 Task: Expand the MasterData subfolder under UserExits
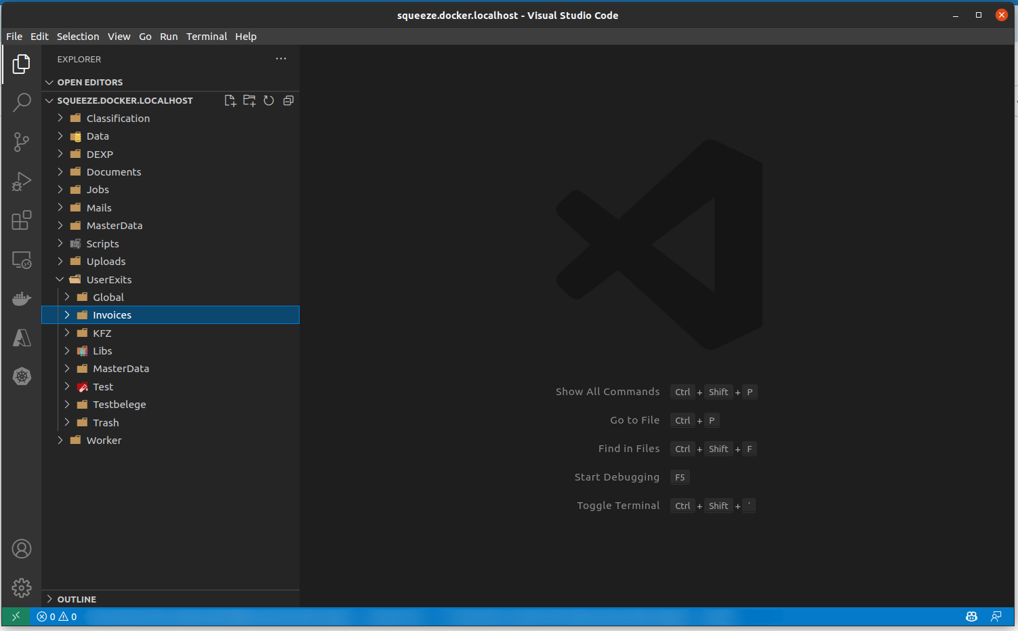click(x=171, y=369)
